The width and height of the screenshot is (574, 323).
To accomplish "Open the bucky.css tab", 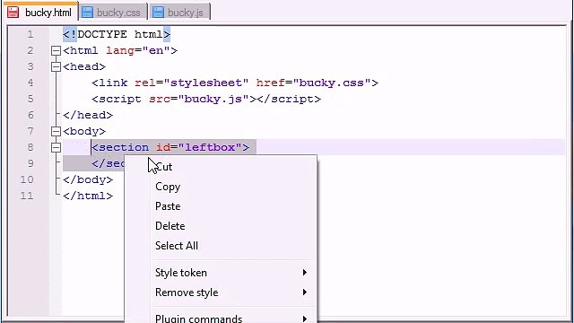I will [x=113, y=12].
